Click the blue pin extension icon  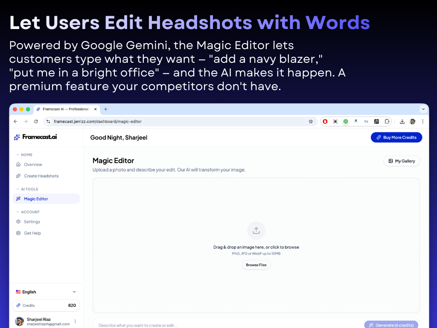click(356, 121)
